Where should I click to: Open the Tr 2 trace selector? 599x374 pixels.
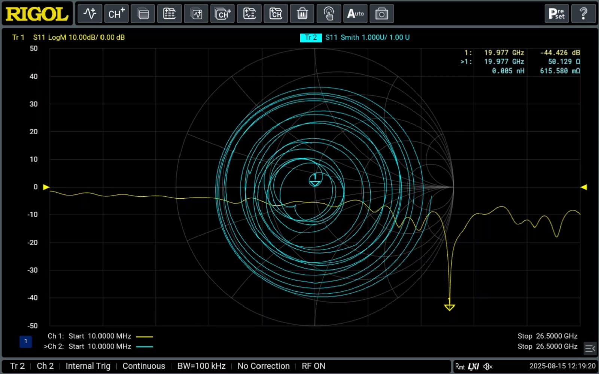pos(17,366)
